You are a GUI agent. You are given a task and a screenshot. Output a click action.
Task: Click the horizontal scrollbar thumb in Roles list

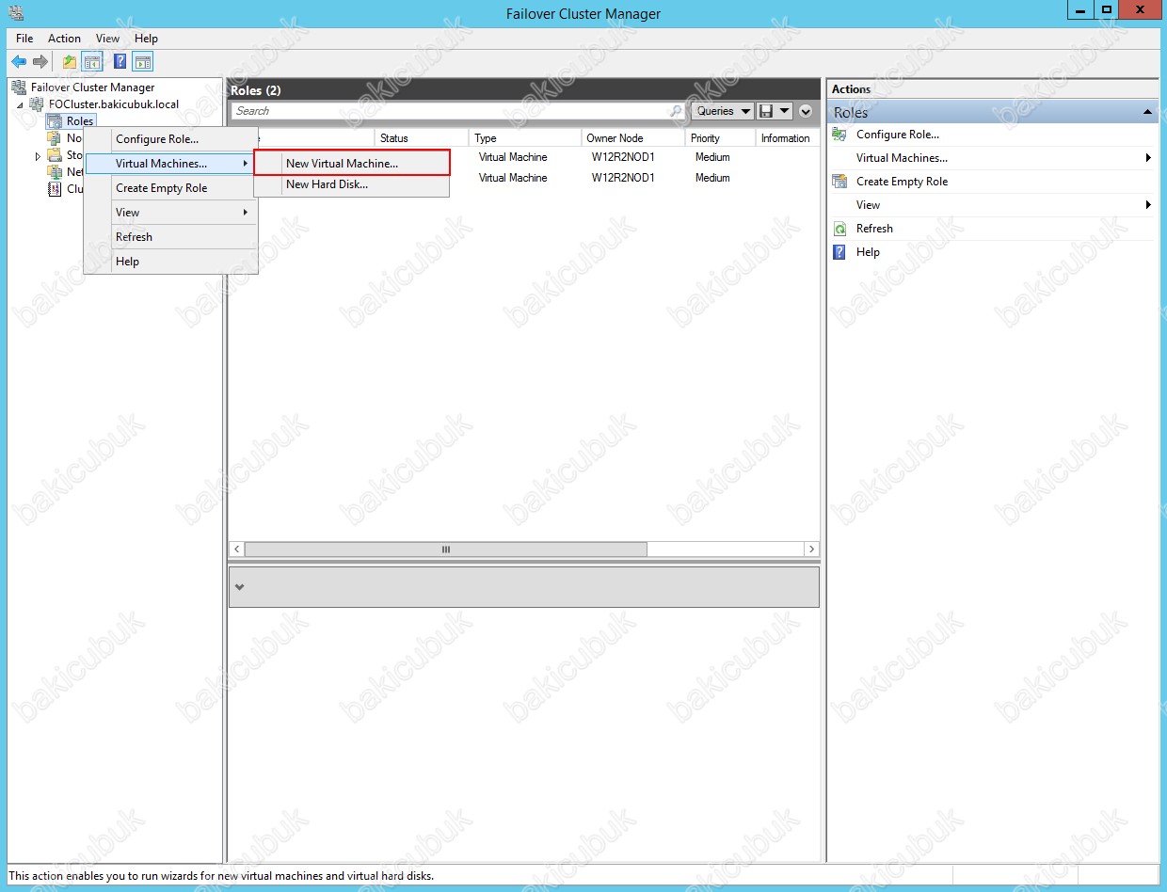[445, 550]
